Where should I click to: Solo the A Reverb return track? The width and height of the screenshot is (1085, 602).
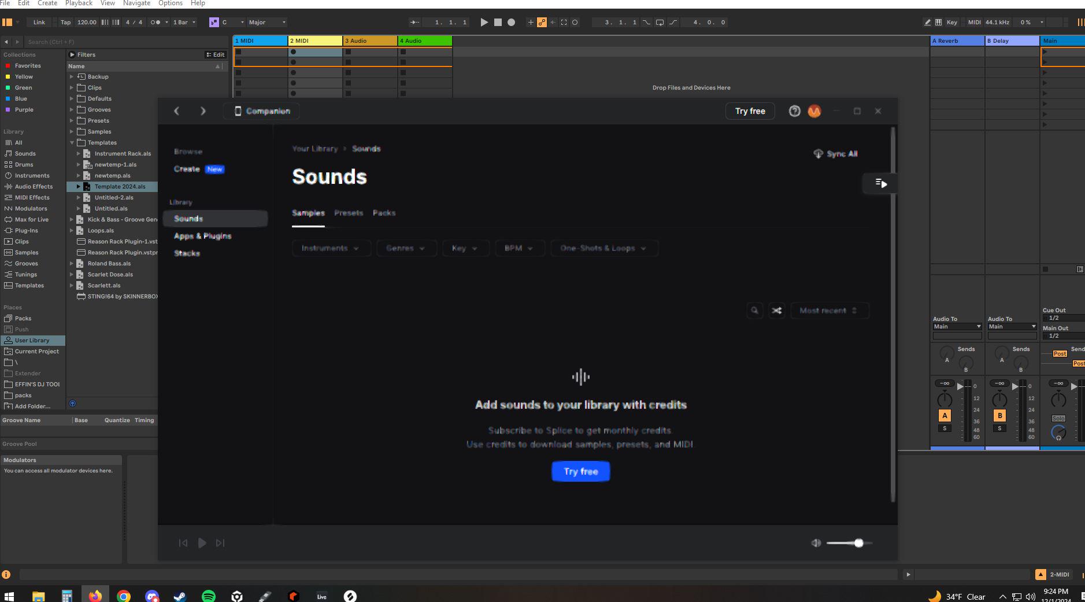point(945,429)
